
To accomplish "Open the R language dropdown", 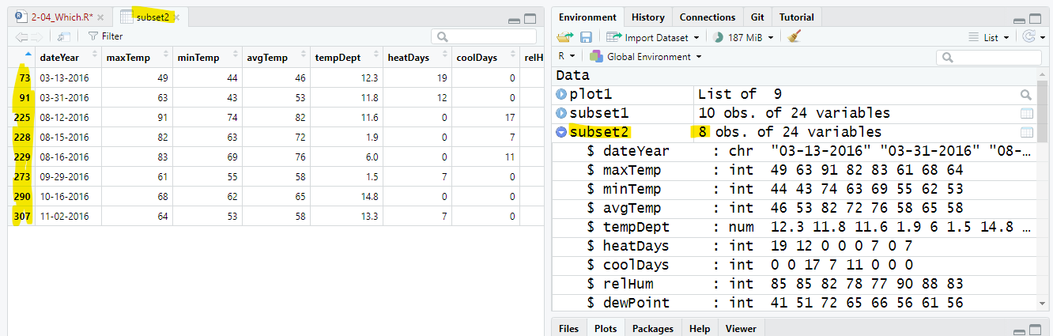I will coord(566,56).
